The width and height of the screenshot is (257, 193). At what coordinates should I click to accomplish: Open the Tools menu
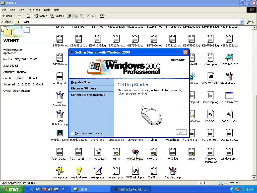[x=47, y=10]
